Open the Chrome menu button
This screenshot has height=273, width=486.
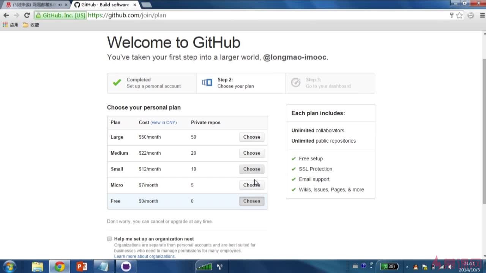[x=483, y=15]
